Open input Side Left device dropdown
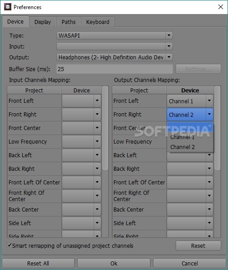The image size is (228, 270). click(x=81, y=223)
